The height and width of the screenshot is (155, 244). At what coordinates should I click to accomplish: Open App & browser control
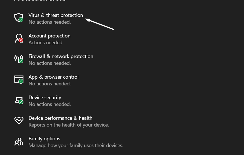pos(53,77)
